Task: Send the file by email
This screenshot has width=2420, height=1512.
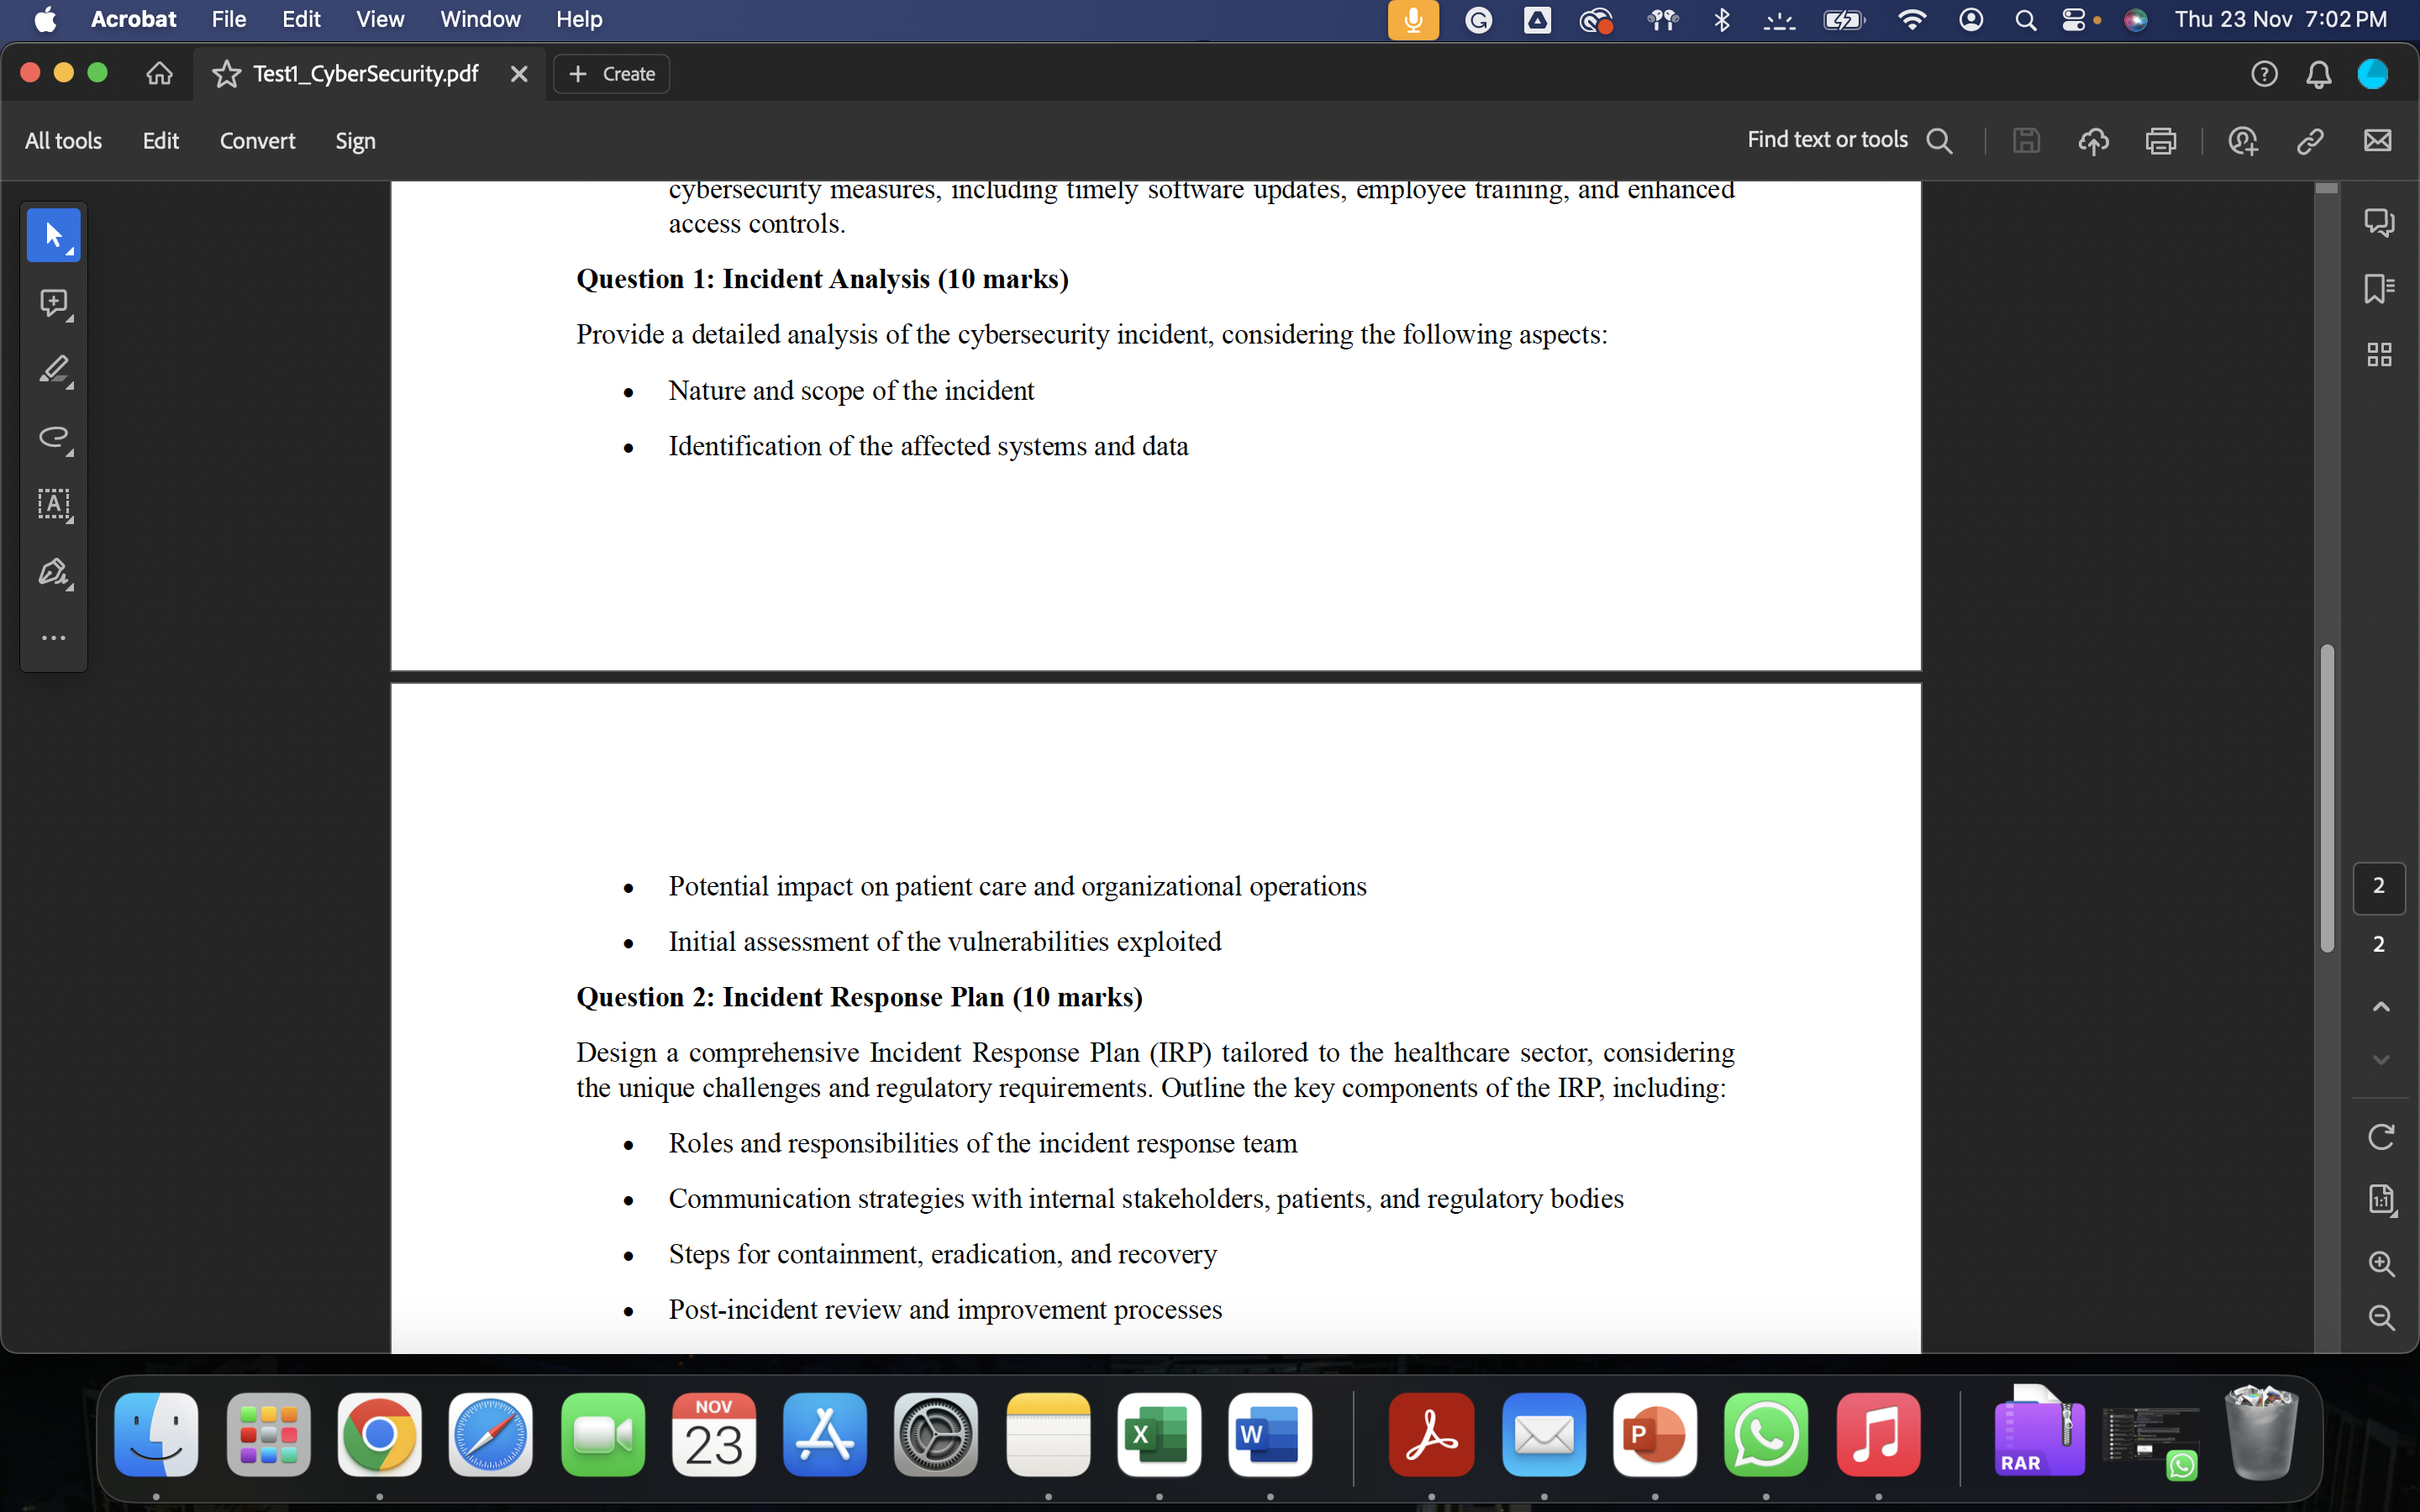Action: click(x=2377, y=141)
